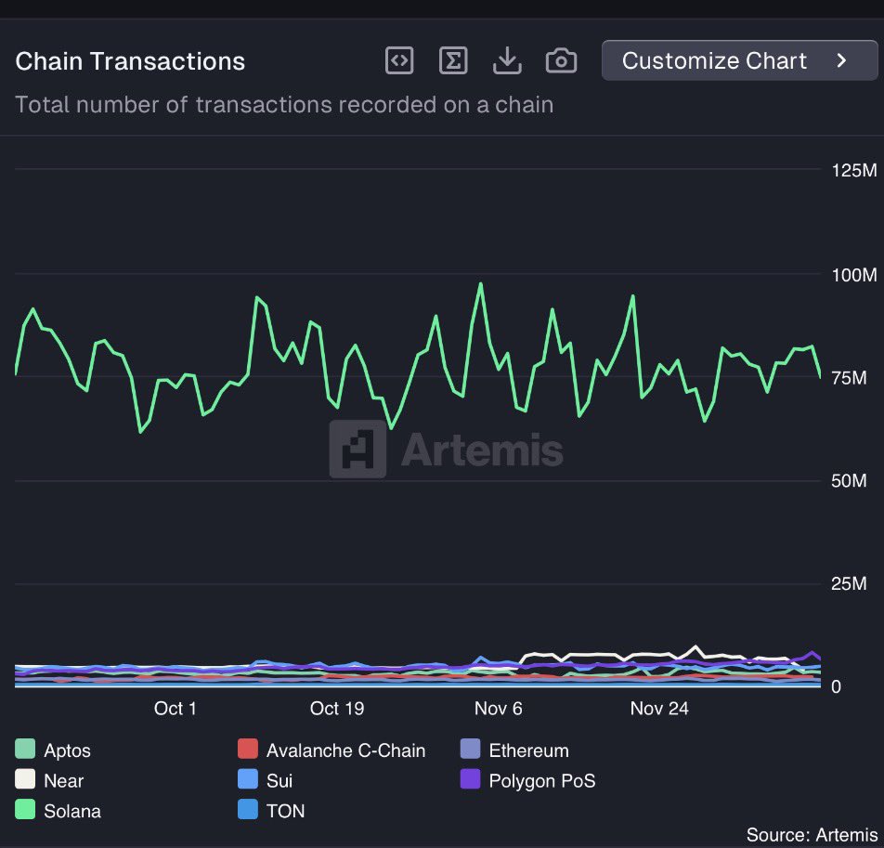The width and height of the screenshot is (884, 848).
Task: Click the Sui legend color swatch
Action: (x=247, y=781)
